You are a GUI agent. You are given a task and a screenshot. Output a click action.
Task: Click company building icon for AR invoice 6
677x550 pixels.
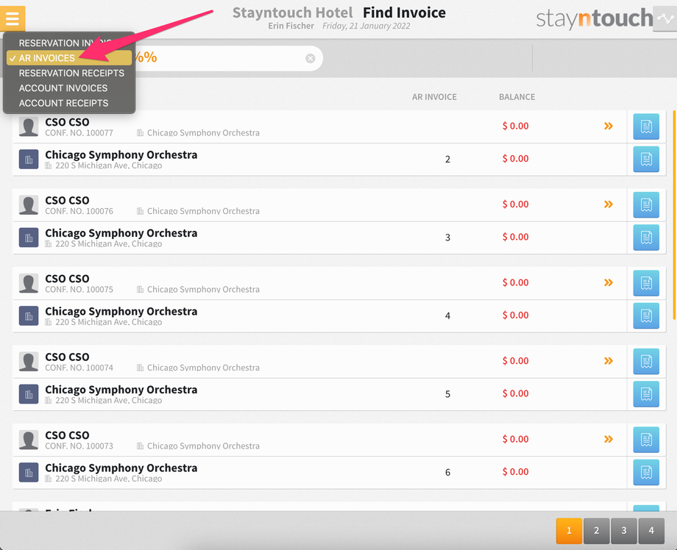29,472
